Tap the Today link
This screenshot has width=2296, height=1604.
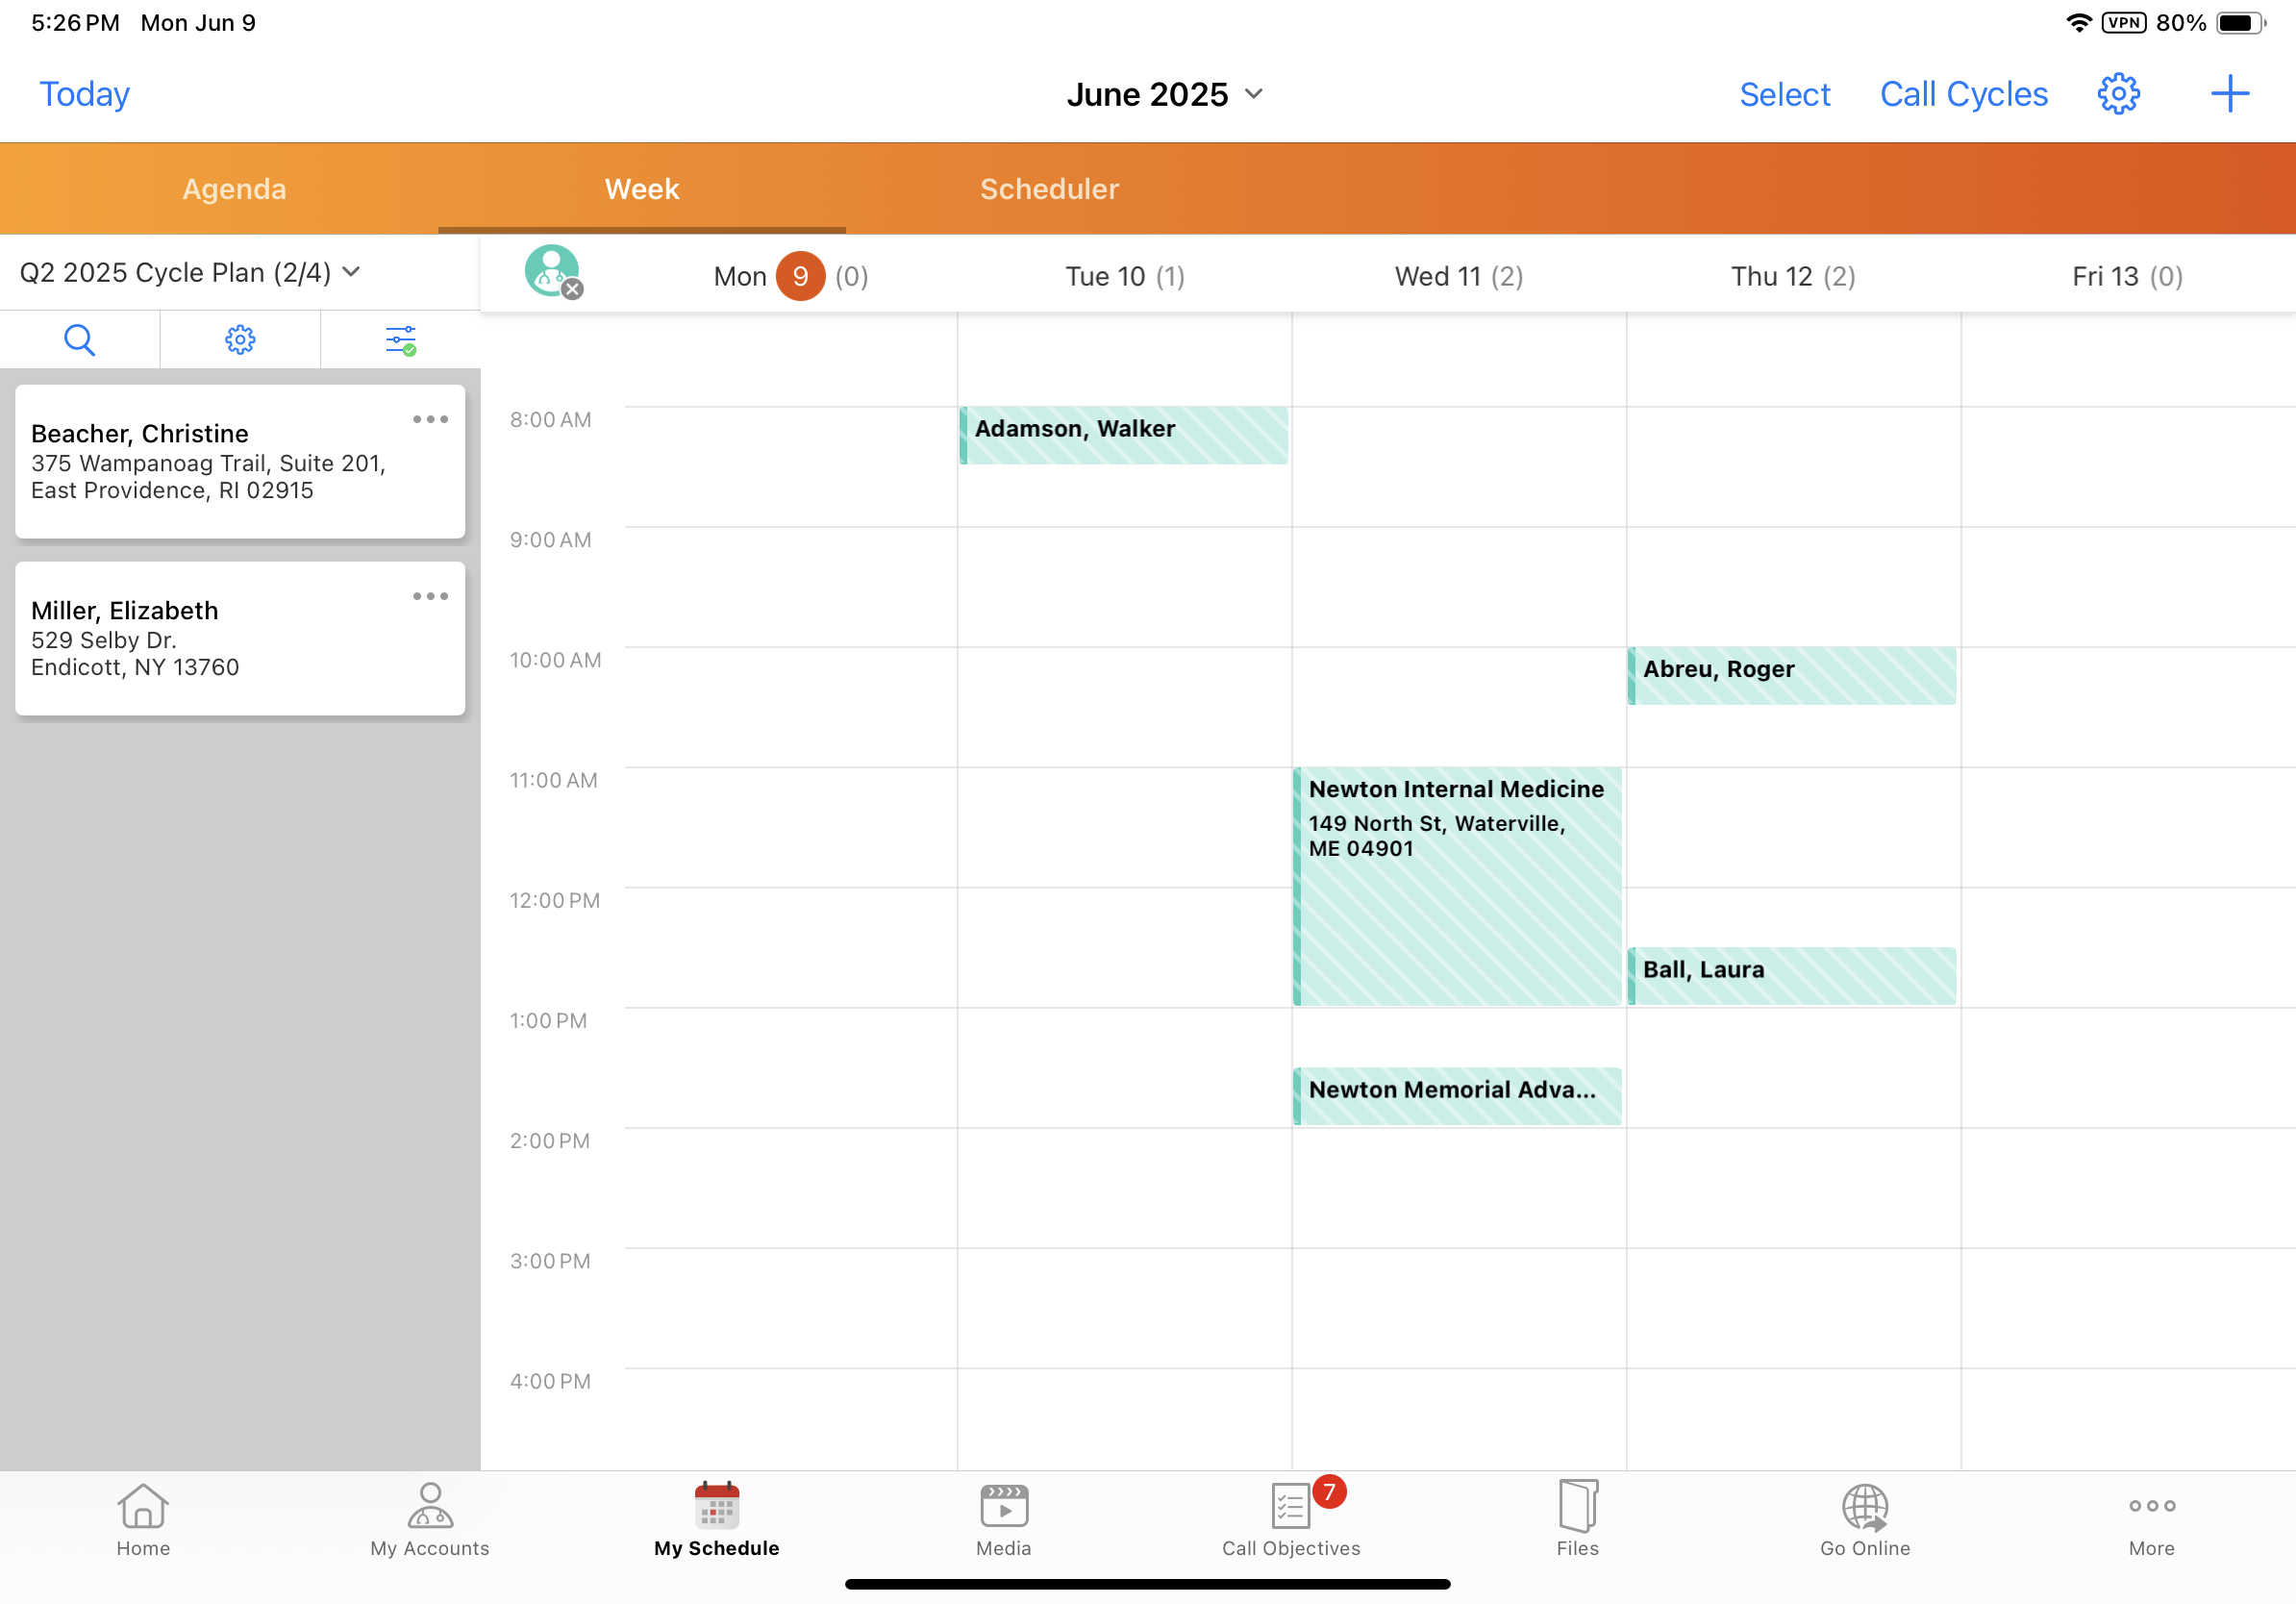point(84,94)
